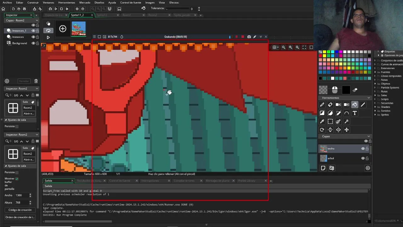Open the Imagen menu
Screen dimensions: 403x227
(x=150, y=3)
